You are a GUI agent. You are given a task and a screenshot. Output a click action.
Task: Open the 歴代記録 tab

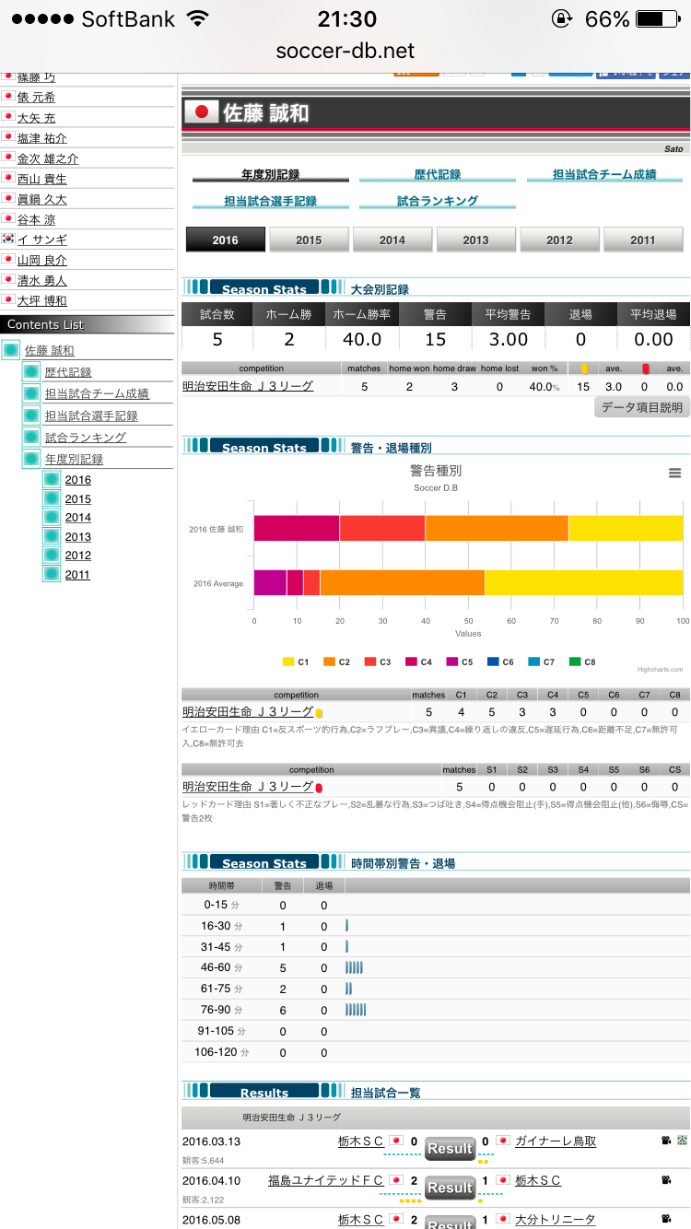(x=437, y=174)
